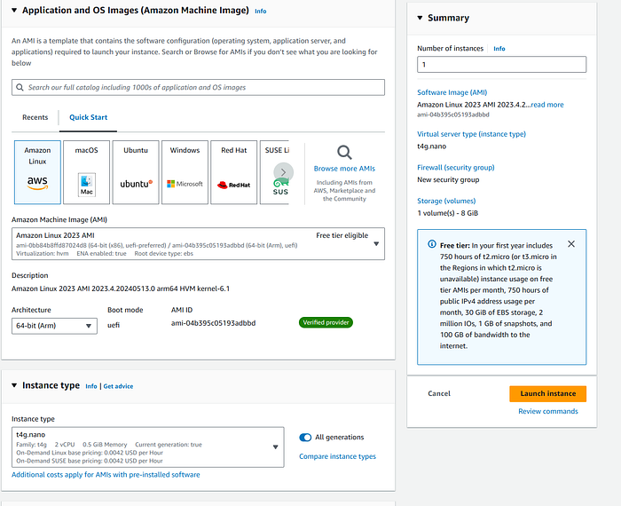Choose the Red Hat image tile
This screenshot has height=506, width=621.
coord(234,171)
